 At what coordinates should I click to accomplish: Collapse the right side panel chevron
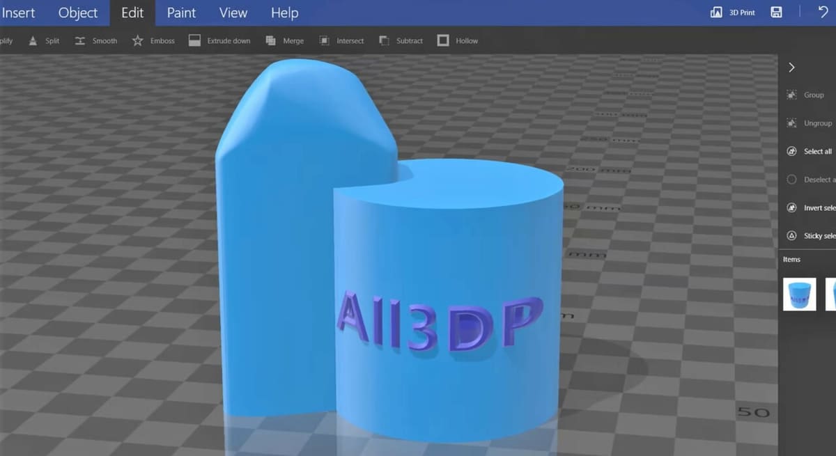point(791,68)
